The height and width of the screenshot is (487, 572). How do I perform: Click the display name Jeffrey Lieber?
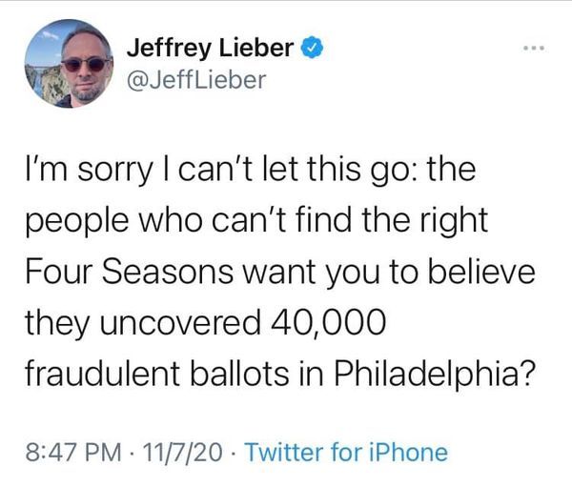click(210, 45)
